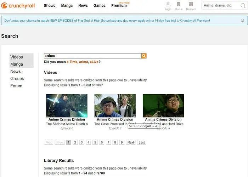Click the Random dice icon
The width and height of the screenshot is (248, 177).
pyautogui.click(x=191, y=6)
